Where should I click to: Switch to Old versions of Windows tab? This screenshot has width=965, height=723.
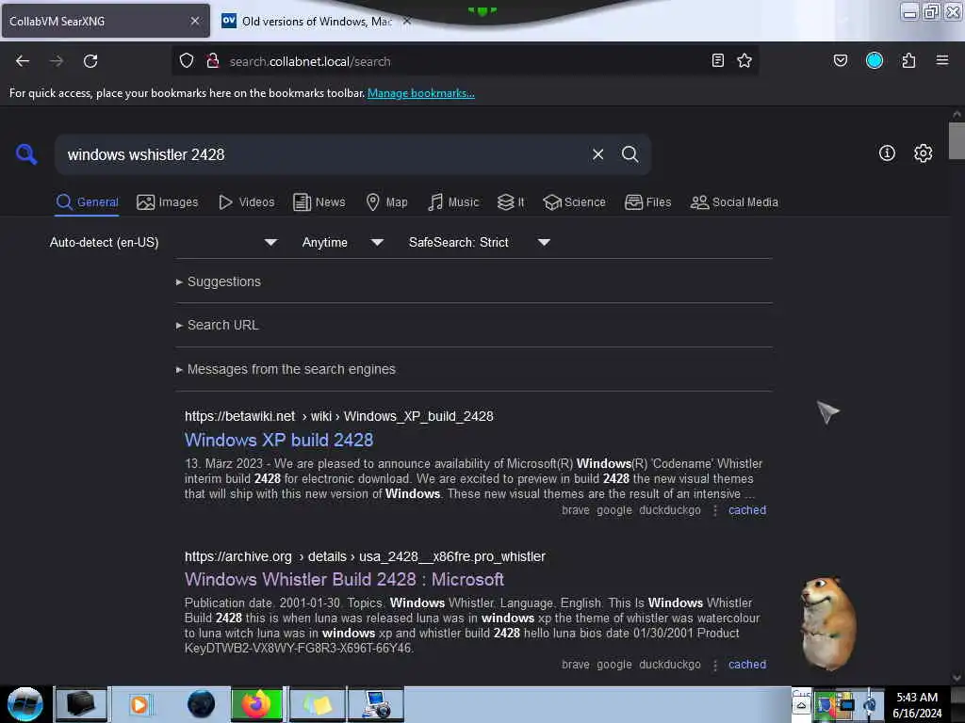point(315,21)
